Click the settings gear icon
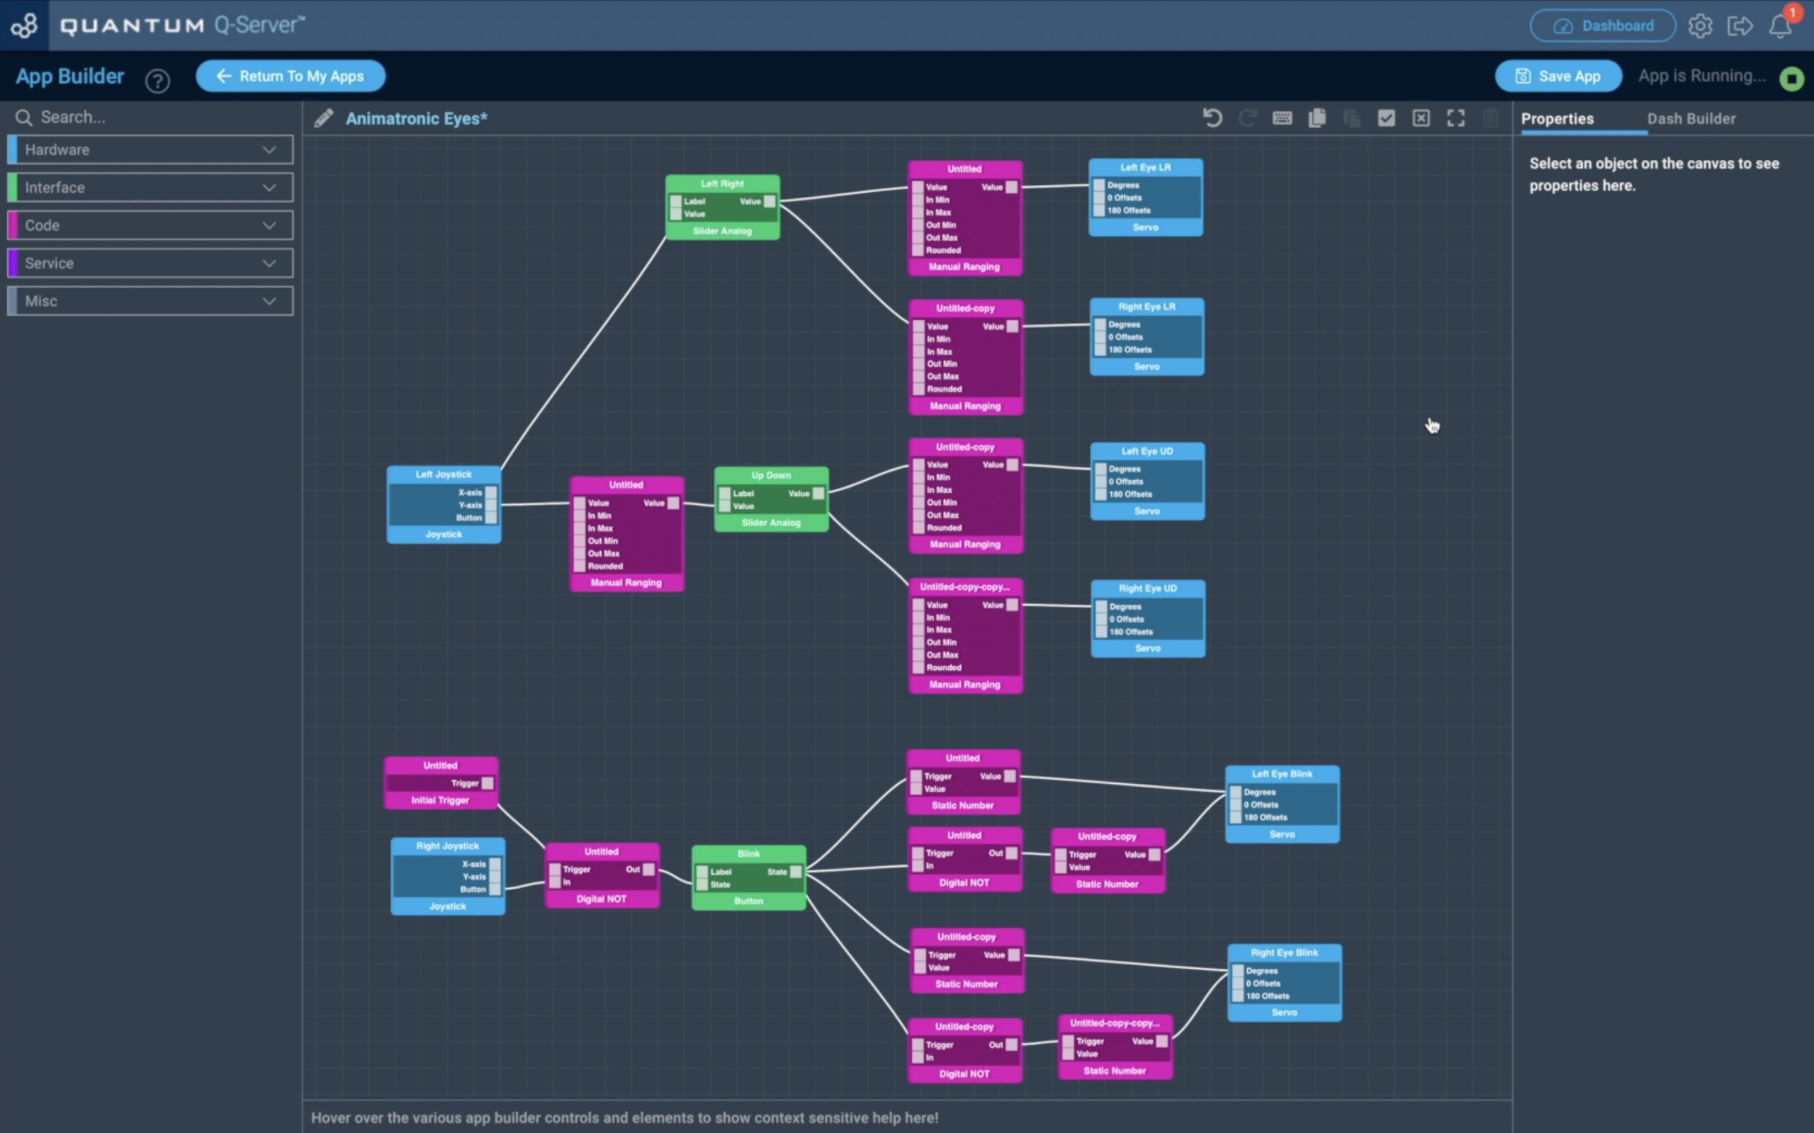This screenshot has width=1814, height=1133. pyautogui.click(x=1700, y=26)
